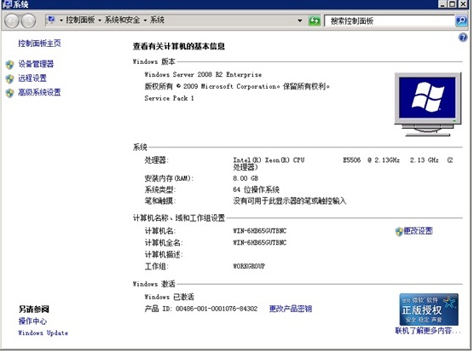Go to 控制面板 in breadcrumb

(x=80, y=20)
